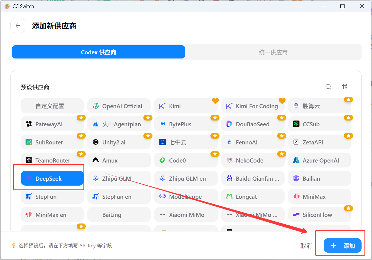
Task: Click the 添加新供应商 page title
Action: click(x=54, y=26)
